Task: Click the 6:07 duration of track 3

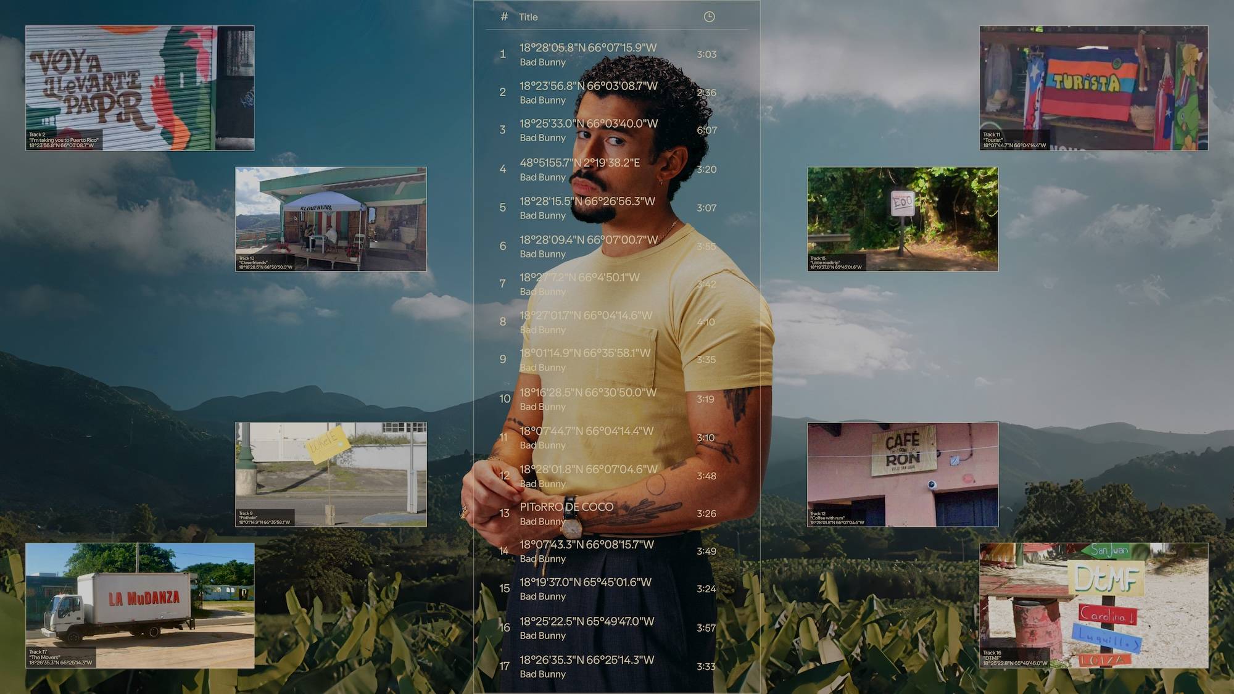Action: point(706,130)
